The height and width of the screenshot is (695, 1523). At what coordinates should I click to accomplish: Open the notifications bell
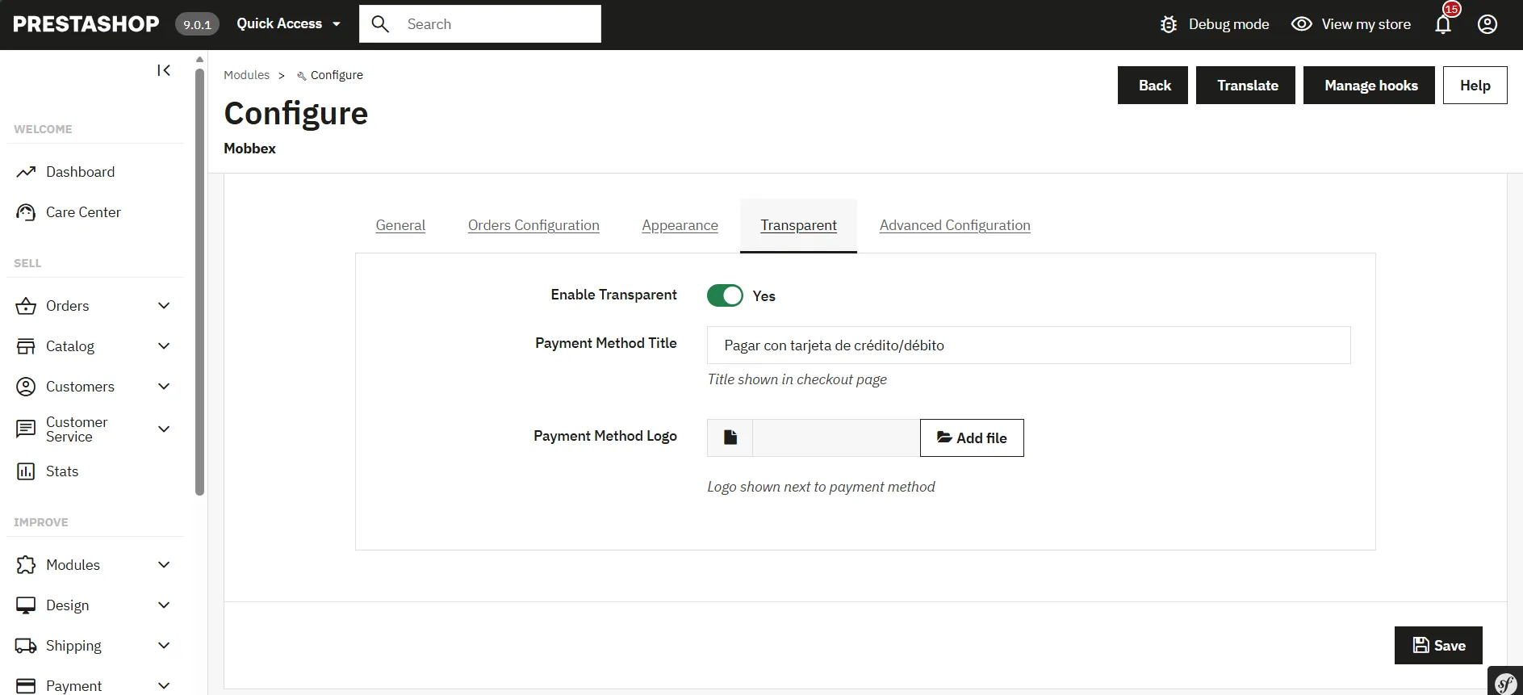click(x=1443, y=24)
